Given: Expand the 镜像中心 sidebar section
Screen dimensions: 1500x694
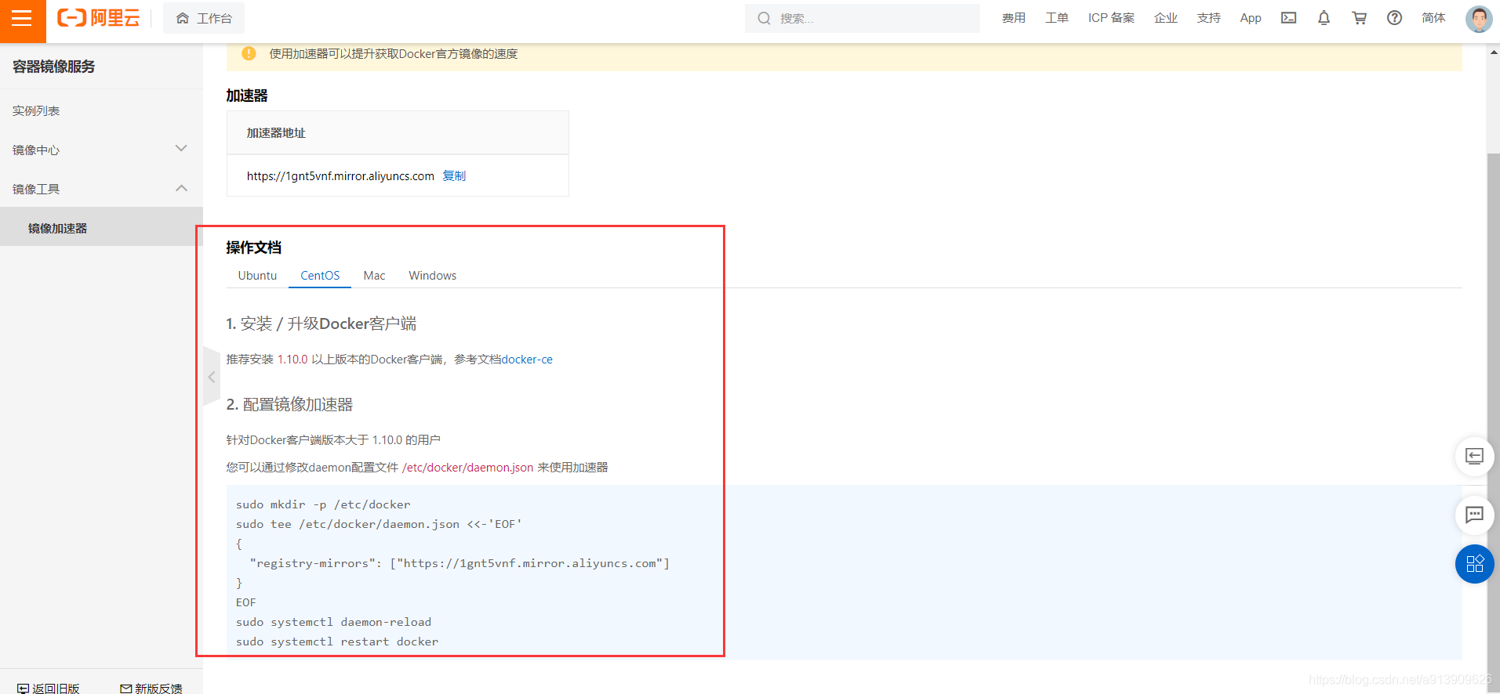Looking at the screenshot, I should [101, 150].
